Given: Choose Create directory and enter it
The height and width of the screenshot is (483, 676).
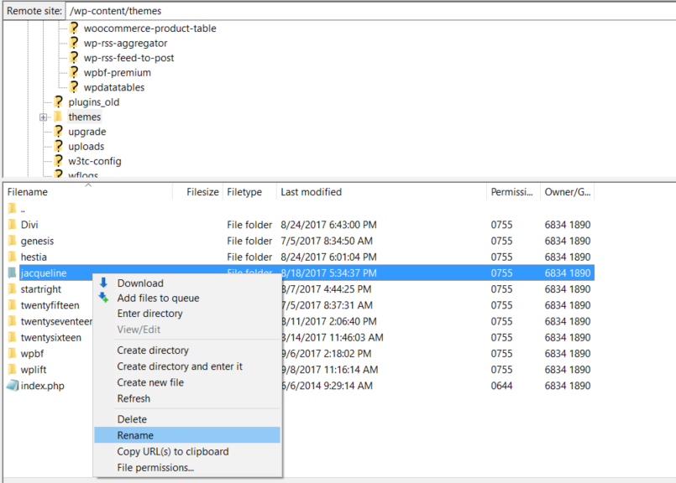Looking at the screenshot, I should pyautogui.click(x=187, y=366).
